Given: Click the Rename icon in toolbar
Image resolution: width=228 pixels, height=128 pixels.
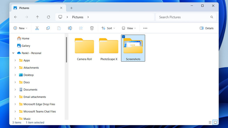Looking at the screenshot, I should [70, 28].
